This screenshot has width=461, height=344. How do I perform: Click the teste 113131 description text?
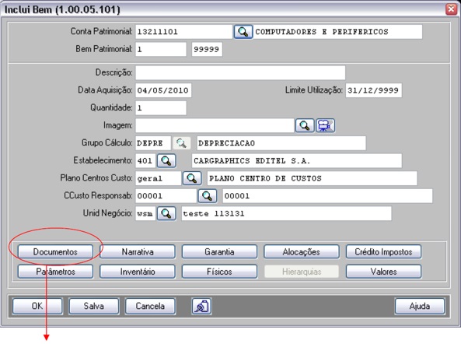tap(214, 214)
